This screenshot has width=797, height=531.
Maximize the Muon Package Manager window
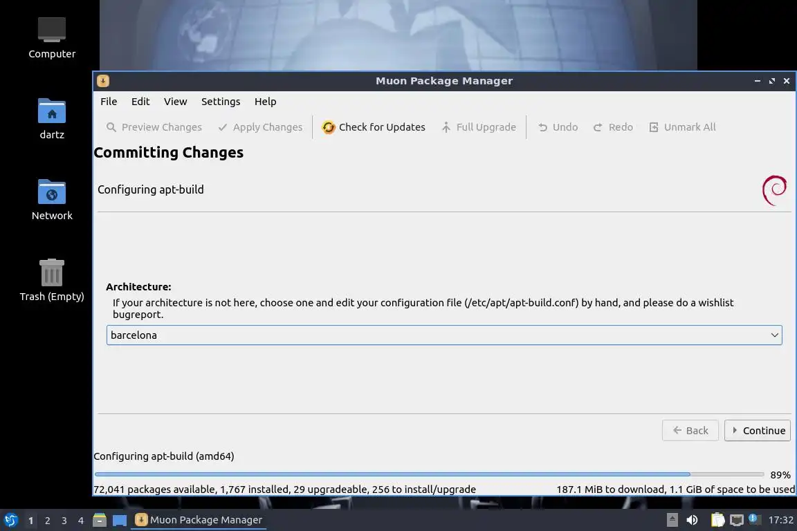pos(772,81)
